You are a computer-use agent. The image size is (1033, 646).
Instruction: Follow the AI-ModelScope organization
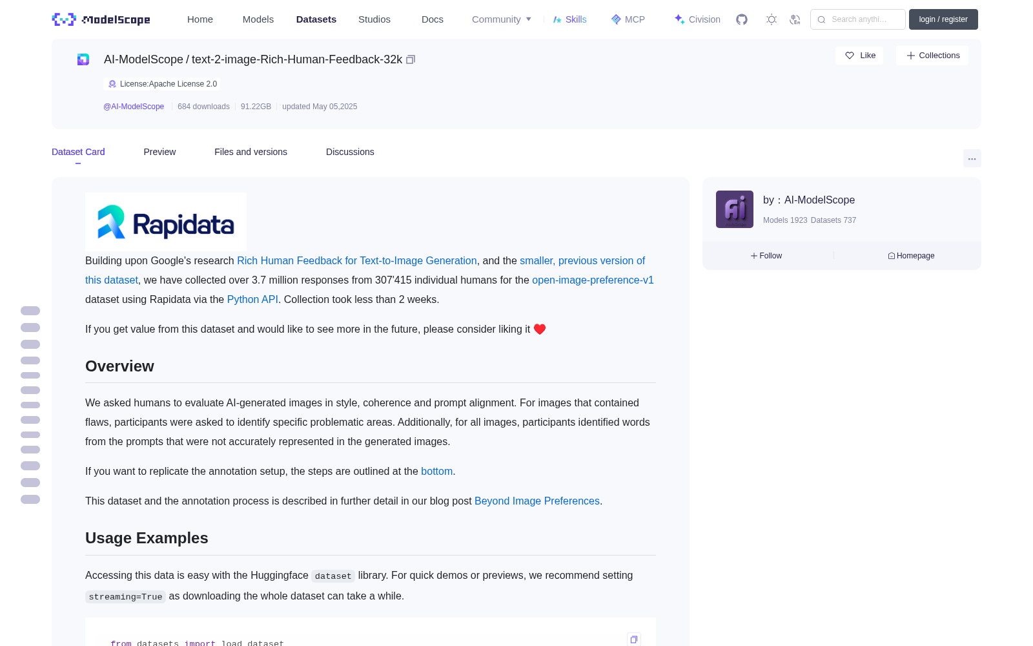pyautogui.click(x=766, y=256)
